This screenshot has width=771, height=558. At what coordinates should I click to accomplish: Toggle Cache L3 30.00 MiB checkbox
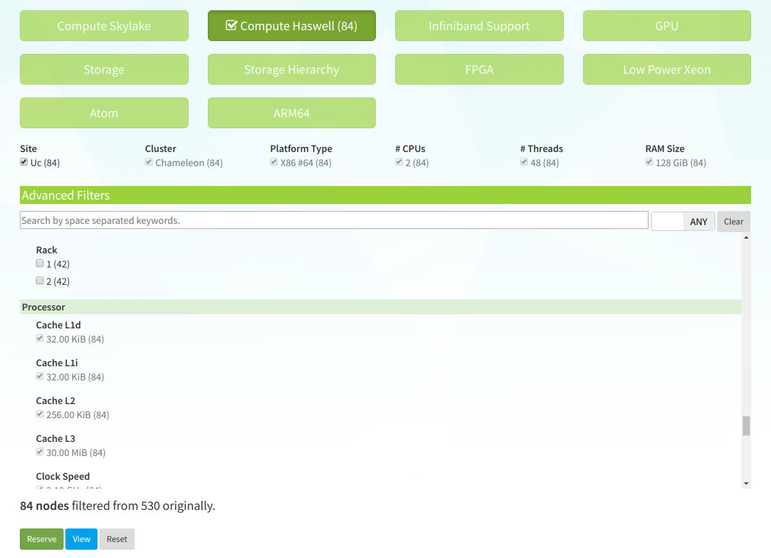point(40,452)
